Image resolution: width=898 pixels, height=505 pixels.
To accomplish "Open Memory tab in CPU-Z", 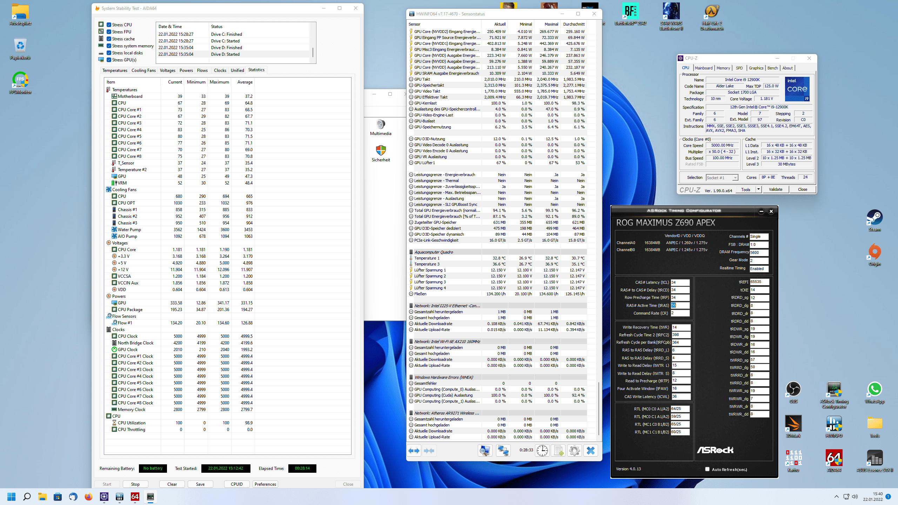I will [723, 68].
